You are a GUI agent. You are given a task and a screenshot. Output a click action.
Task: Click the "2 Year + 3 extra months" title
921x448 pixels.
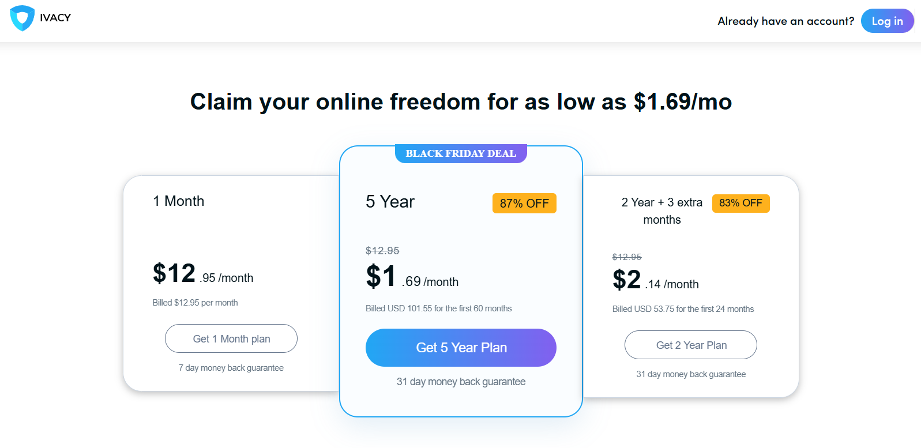point(662,211)
